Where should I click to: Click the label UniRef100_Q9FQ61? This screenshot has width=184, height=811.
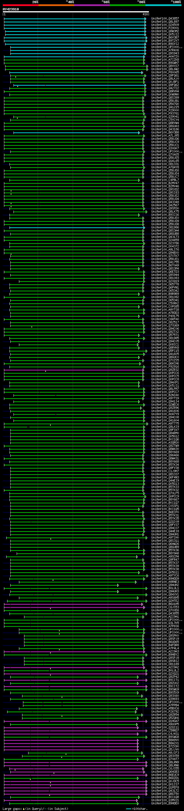tap(165, 76)
